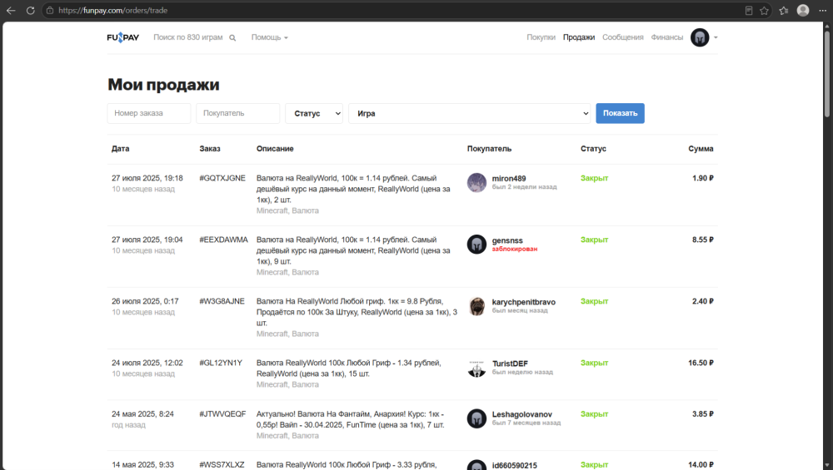The height and width of the screenshot is (470, 833).
Task: Click the game search field
Action: click(x=188, y=37)
